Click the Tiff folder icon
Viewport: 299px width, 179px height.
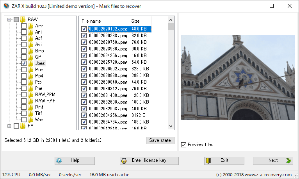point(30,113)
